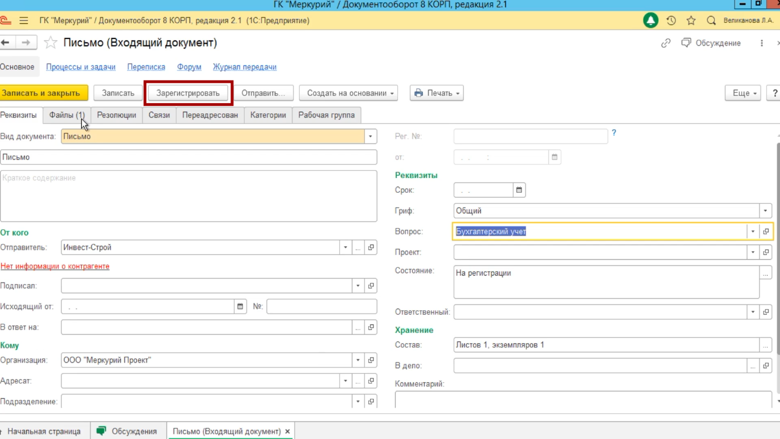Click the Рег. № input field
The image size is (780, 439).
click(x=531, y=136)
